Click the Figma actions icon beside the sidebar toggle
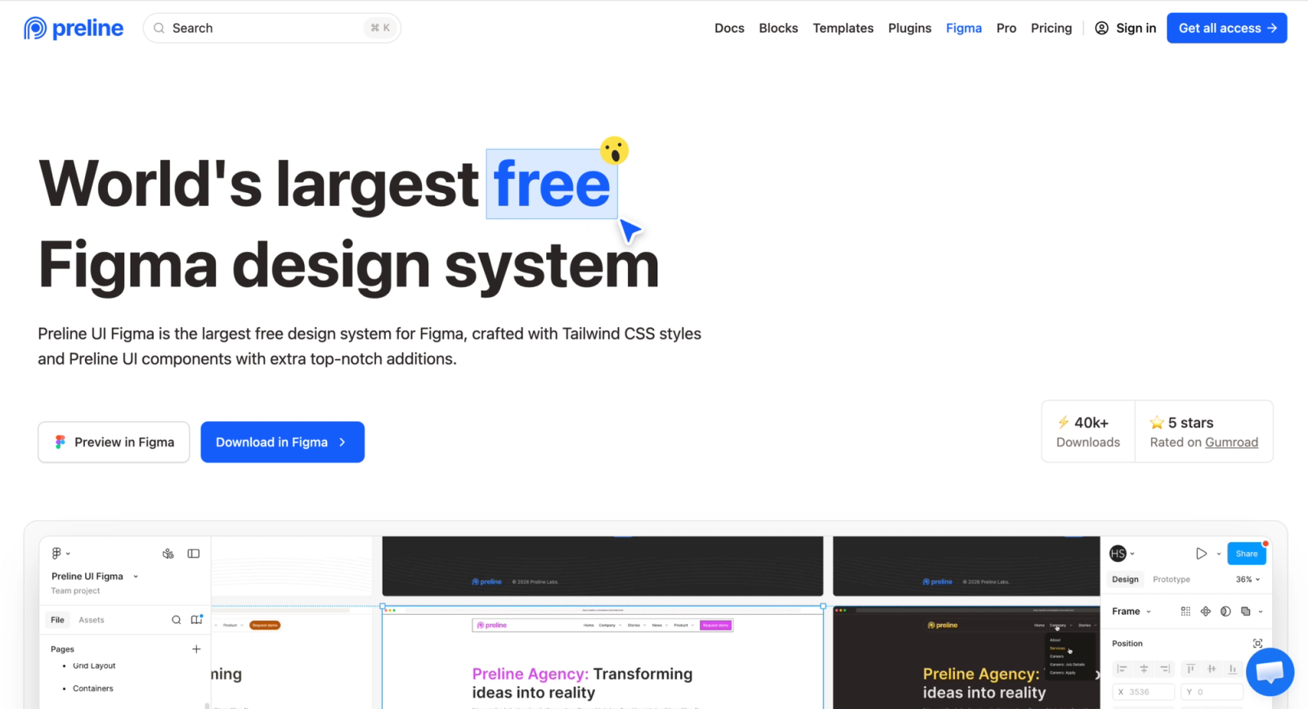 pyautogui.click(x=168, y=554)
